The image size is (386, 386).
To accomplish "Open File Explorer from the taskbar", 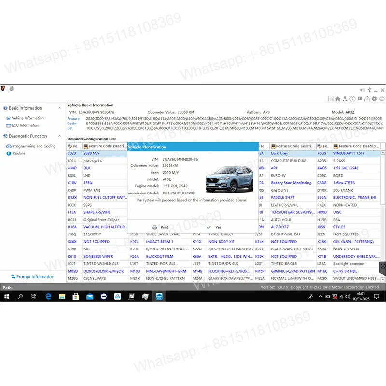I will click(x=62, y=296).
